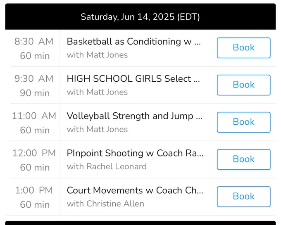Click the 9:30 AM 90 min time slot
281x225 pixels.
34,86
